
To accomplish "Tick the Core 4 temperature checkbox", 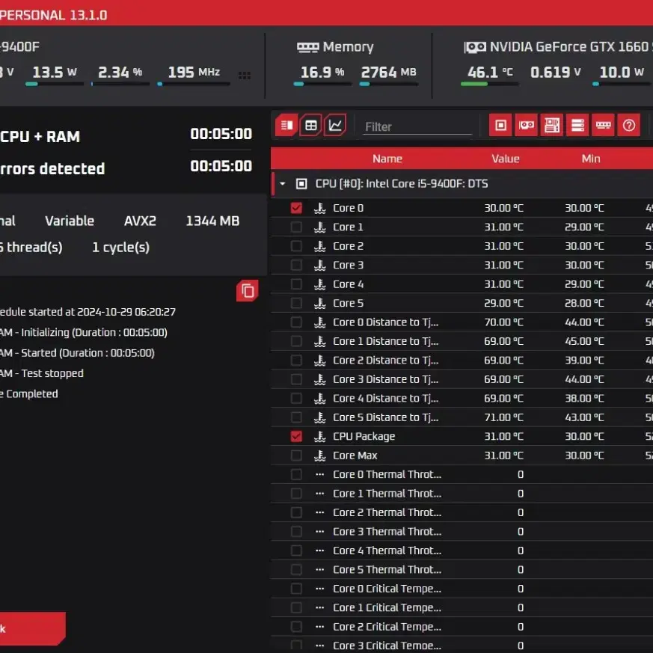I will coord(296,284).
